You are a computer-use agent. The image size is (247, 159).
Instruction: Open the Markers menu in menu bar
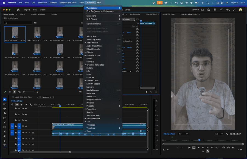53,3
